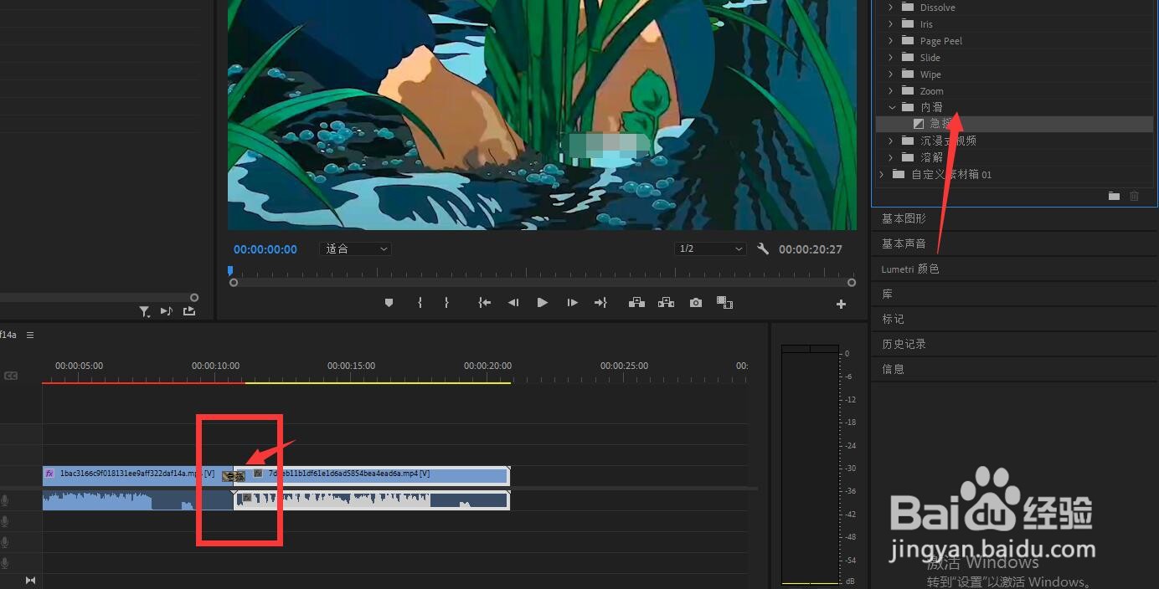Screen dimensions: 1159x589
Task: Expand the Dissolve folder
Action: pyautogui.click(x=890, y=8)
